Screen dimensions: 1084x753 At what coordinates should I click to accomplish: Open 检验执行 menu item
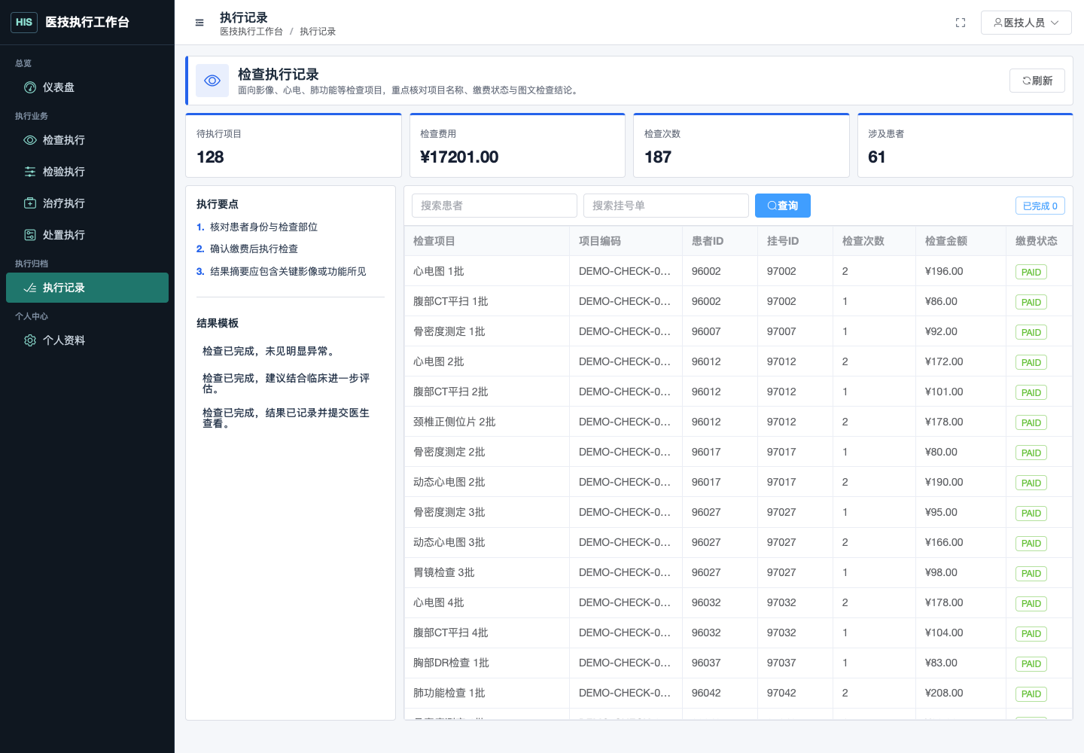(x=87, y=172)
